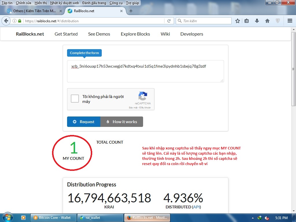
Task: Open Get Started nav link
Action: tap(66, 34)
